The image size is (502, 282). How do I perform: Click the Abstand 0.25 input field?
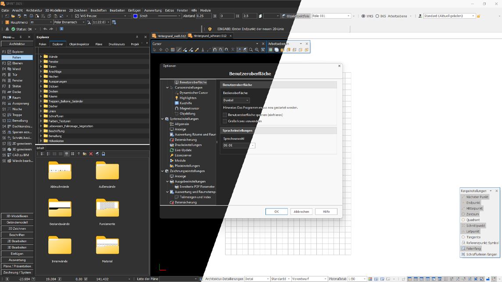click(204, 16)
